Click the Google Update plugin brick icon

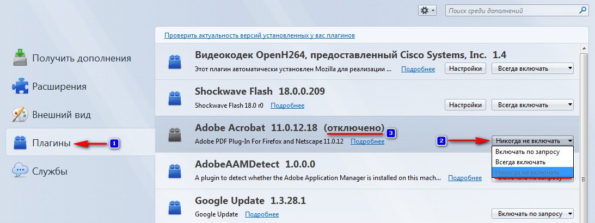(x=175, y=207)
